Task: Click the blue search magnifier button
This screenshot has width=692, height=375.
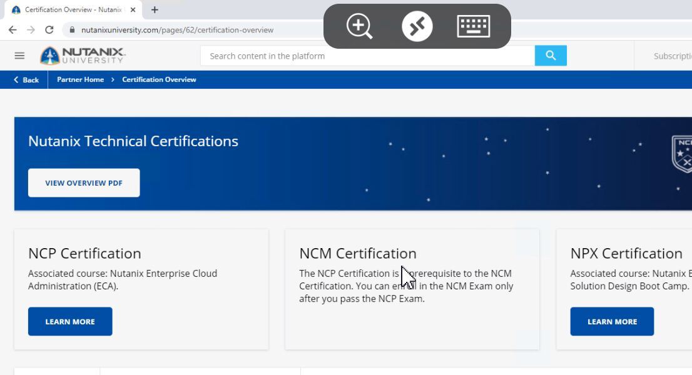Action: pyautogui.click(x=551, y=56)
